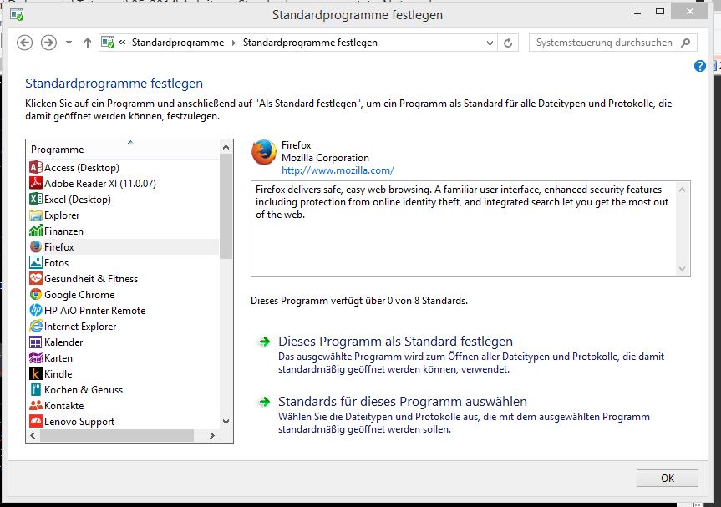Image resolution: width=721 pixels, height=507 pixels.
Task: Select Fotos in the program list
Action: [x=123, y=263]
